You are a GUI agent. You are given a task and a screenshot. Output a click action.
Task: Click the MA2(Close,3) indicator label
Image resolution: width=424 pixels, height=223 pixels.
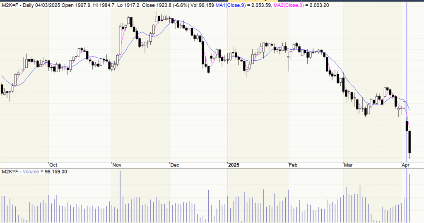pyautogui.click(x=289, y=5)
